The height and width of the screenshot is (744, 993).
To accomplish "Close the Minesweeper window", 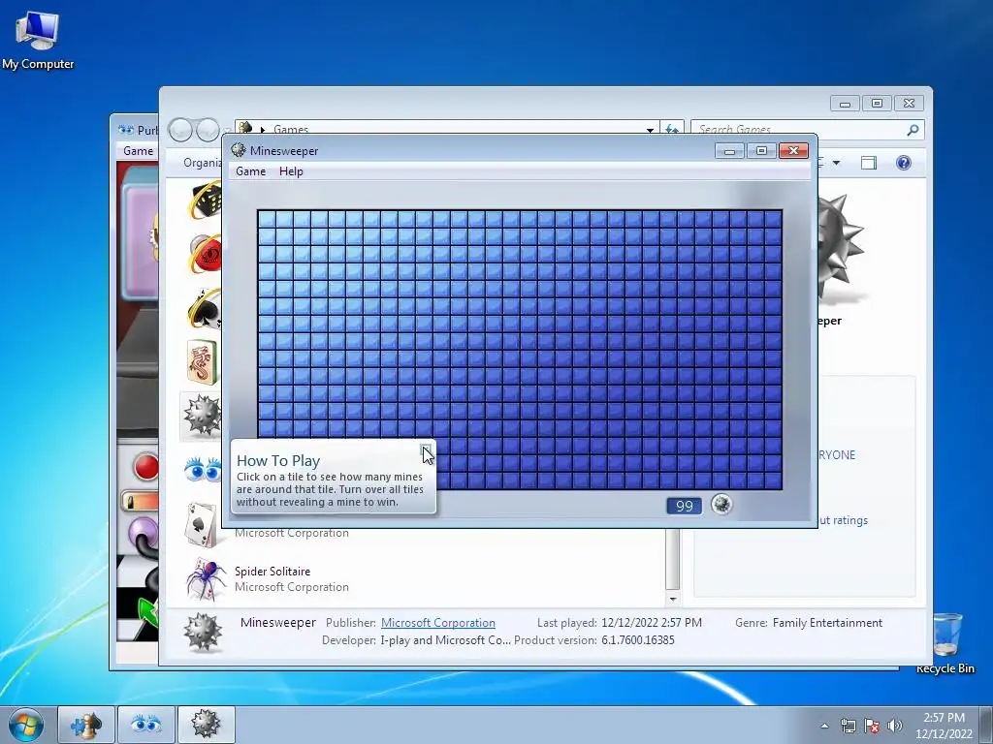I will click(x=793, y=150).
